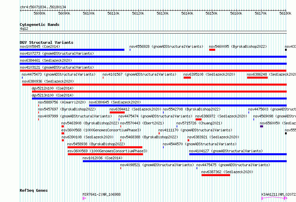Click the red nsv6386248 variant bar
The width and height of the screenshot is (296, 202).
point(257,78)
